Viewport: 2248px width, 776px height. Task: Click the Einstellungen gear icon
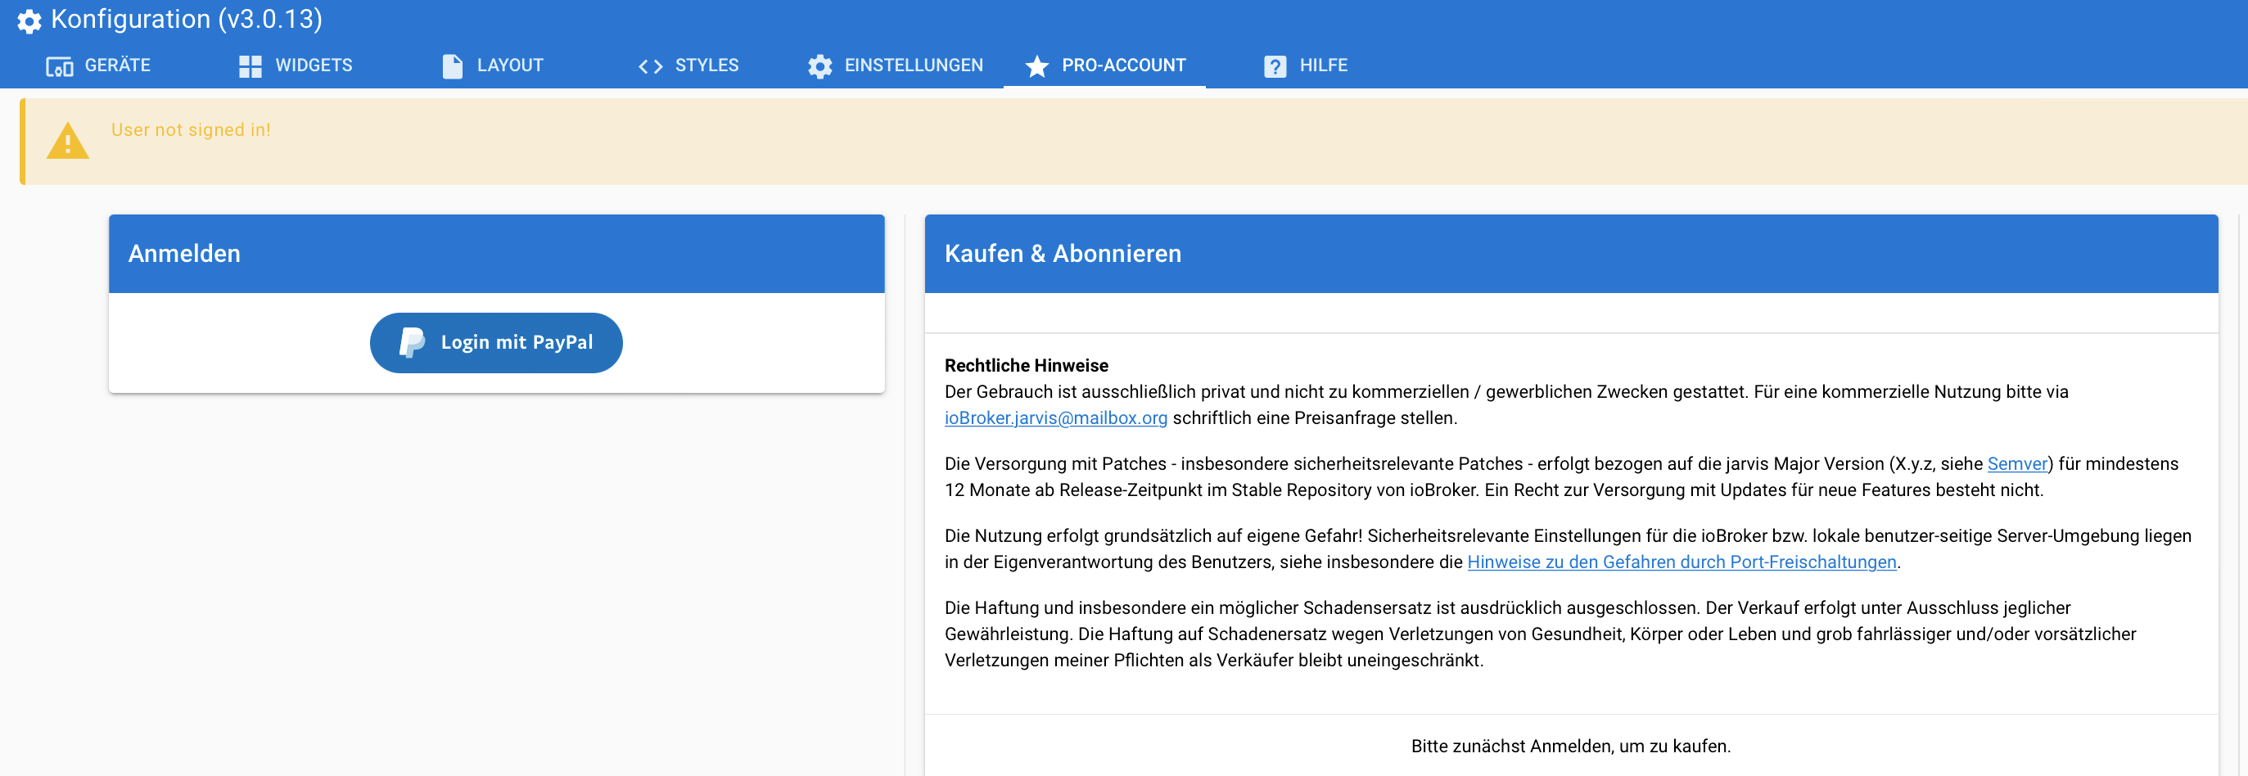click(819, 66)
